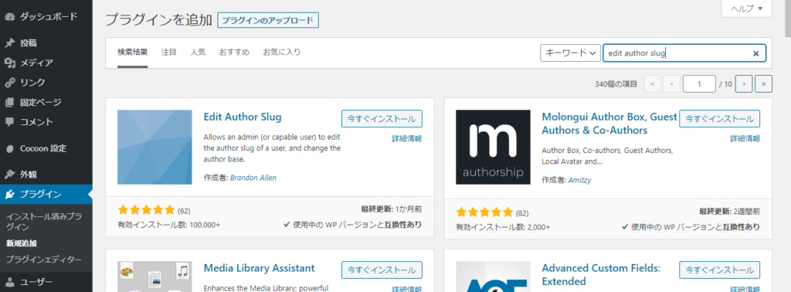Click 有効インストール数: 100,000+ text
The height and width of the screenshot is (292, 791).
click(x=169, y=225)
